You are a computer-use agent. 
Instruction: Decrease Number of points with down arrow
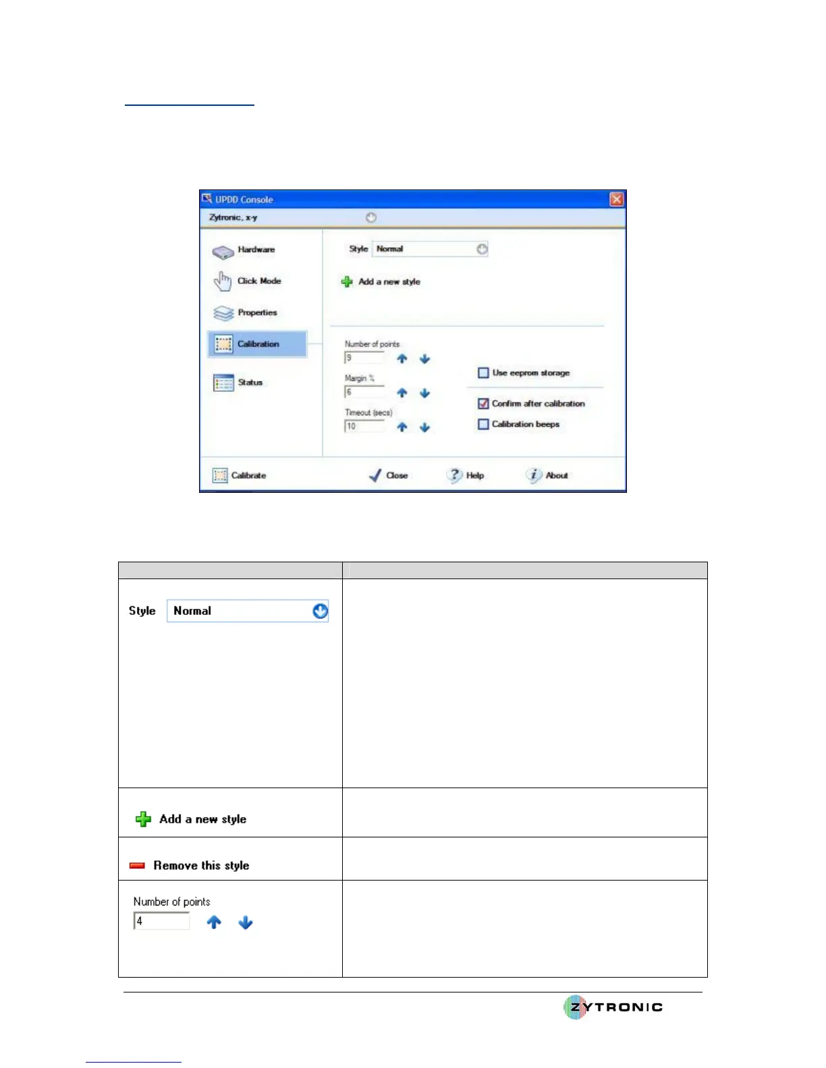click(x=424, y=359)
